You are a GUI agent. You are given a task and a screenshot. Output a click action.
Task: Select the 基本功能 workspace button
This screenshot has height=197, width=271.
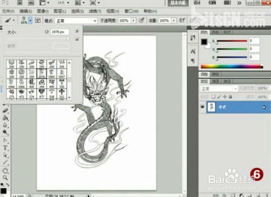coord(178,3)
